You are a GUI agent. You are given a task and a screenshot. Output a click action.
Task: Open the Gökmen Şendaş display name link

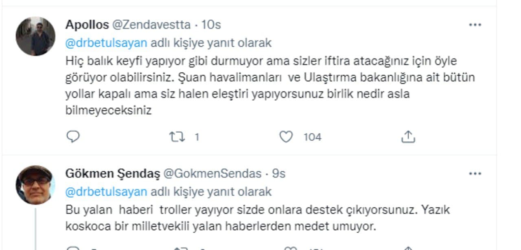point(113,174)
